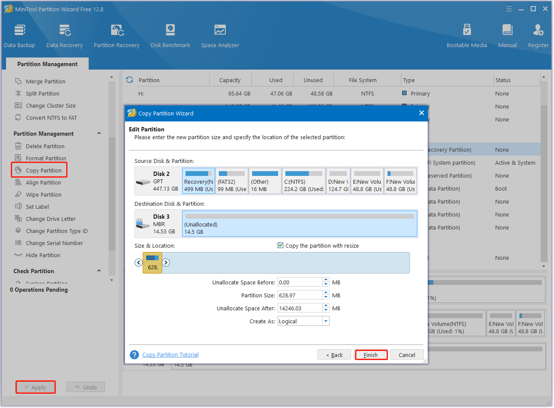Viewport: 554px width, 408px height.
Task: Choose Change Cluster Size option
Action: click(51, 105)
